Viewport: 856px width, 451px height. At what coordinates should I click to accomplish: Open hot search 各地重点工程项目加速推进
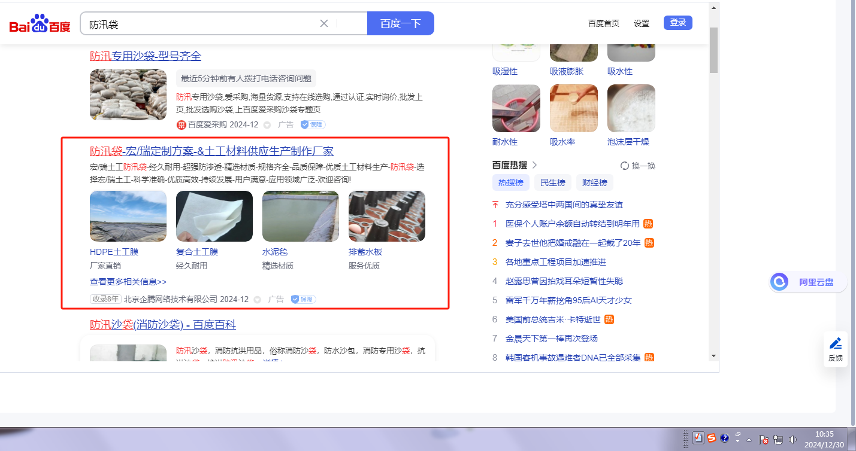(556, 262)
